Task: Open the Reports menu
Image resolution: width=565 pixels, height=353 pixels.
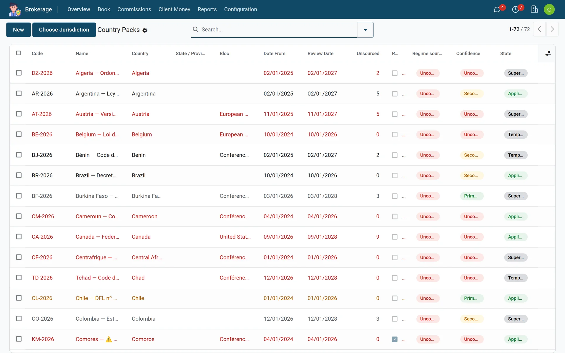Action: pos(207,9)
